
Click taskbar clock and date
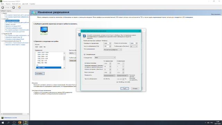(218, 123)
